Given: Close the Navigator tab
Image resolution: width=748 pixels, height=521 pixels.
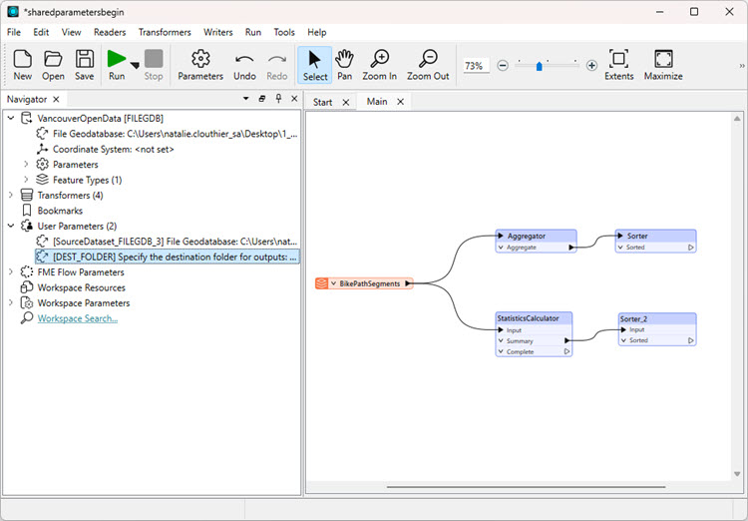Looking at the screenshot, I should pyautogui.click(x=56, y=99).
